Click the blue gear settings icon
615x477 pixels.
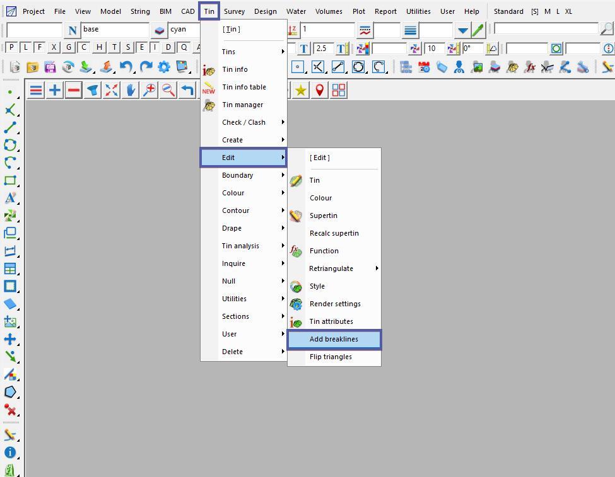[164, 67]
